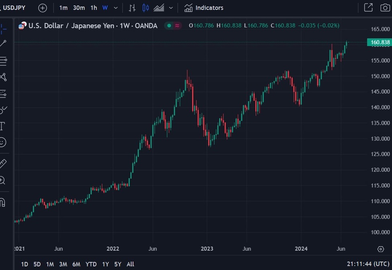The width and height of the screenshot is (392, 270).
Task: Select the YTD date range
Action: [91, 264]
